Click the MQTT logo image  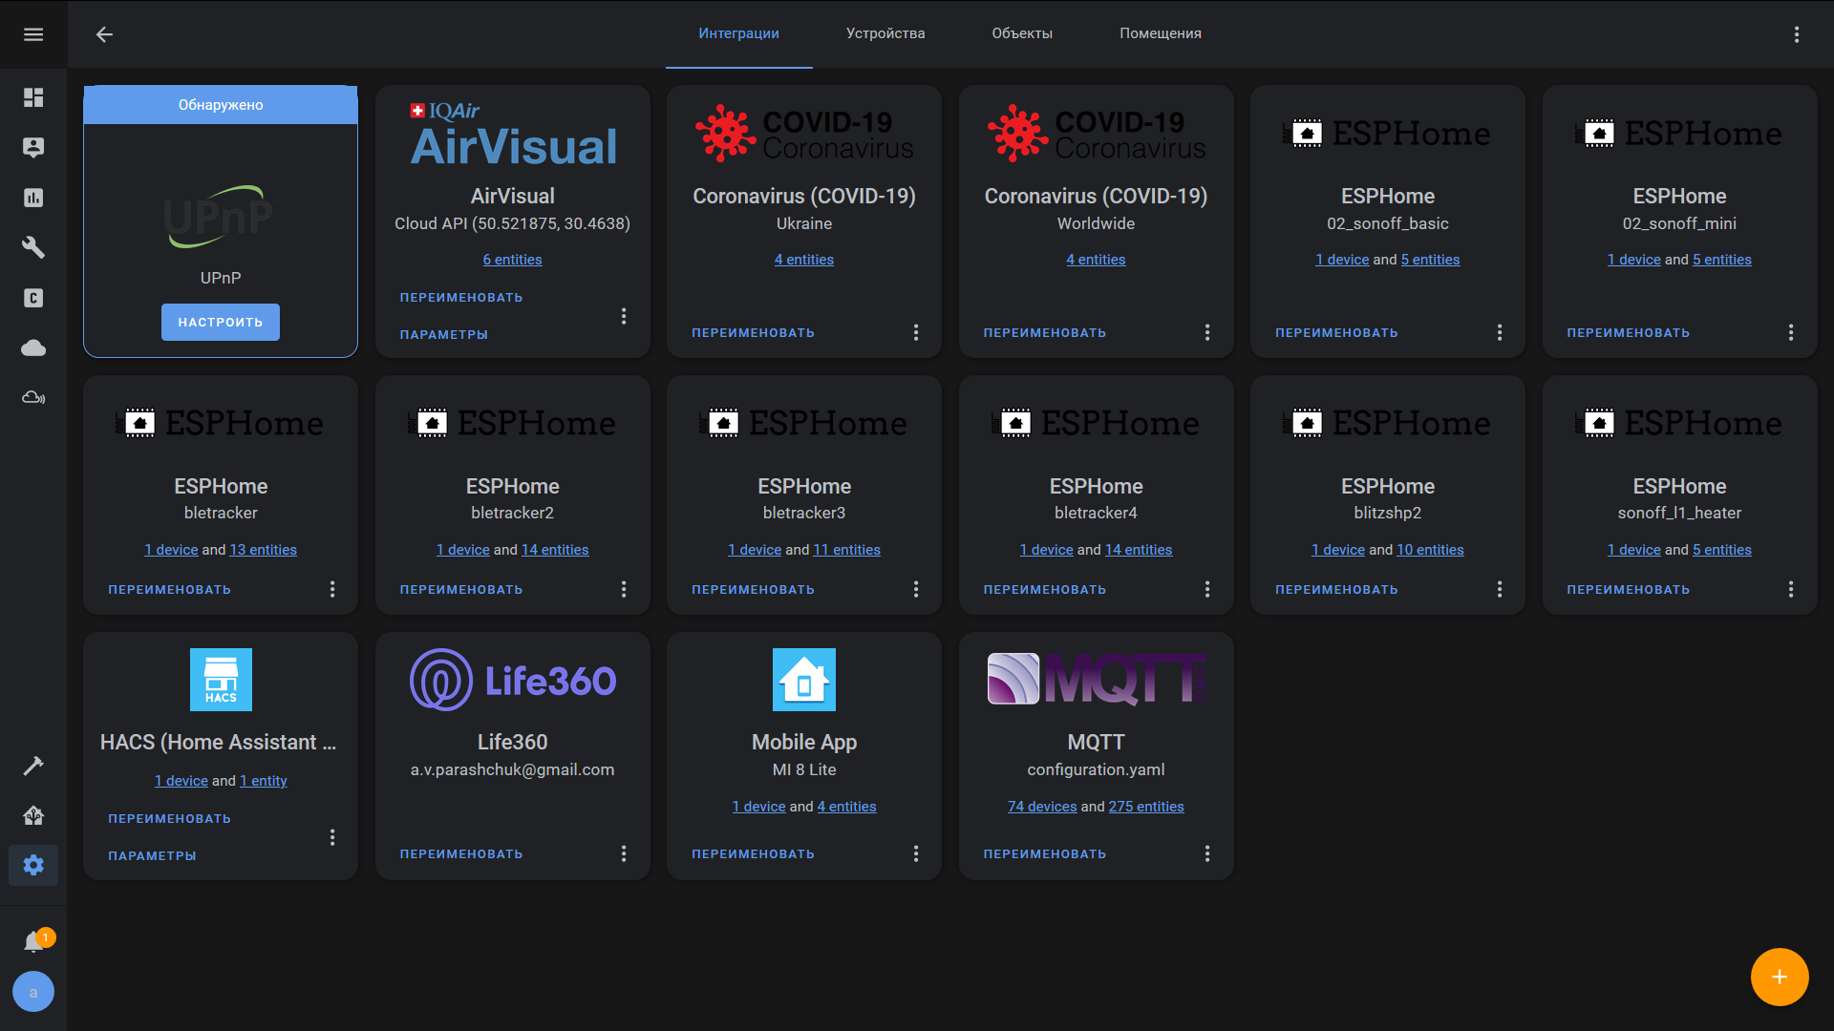point(1097,680)
